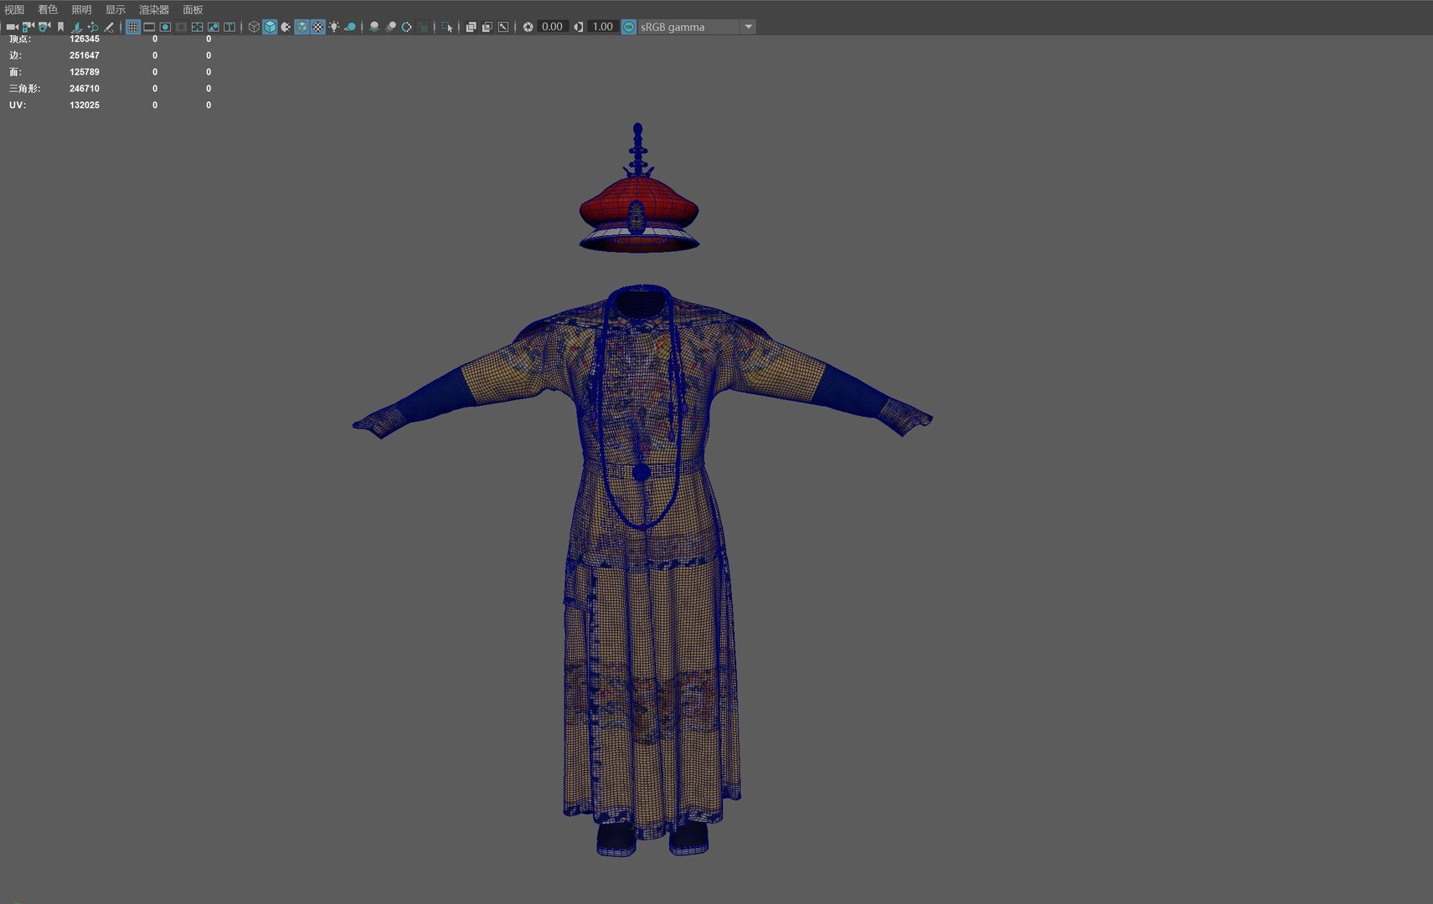Toggle wireframe on shaded icon
Image resolution: width=1433 pixels, height=904 pixels.
pyautogui.click(x=302, y=27)
